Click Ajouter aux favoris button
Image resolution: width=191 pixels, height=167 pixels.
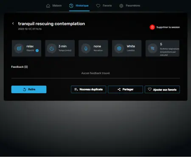click(x=162, y=89)
